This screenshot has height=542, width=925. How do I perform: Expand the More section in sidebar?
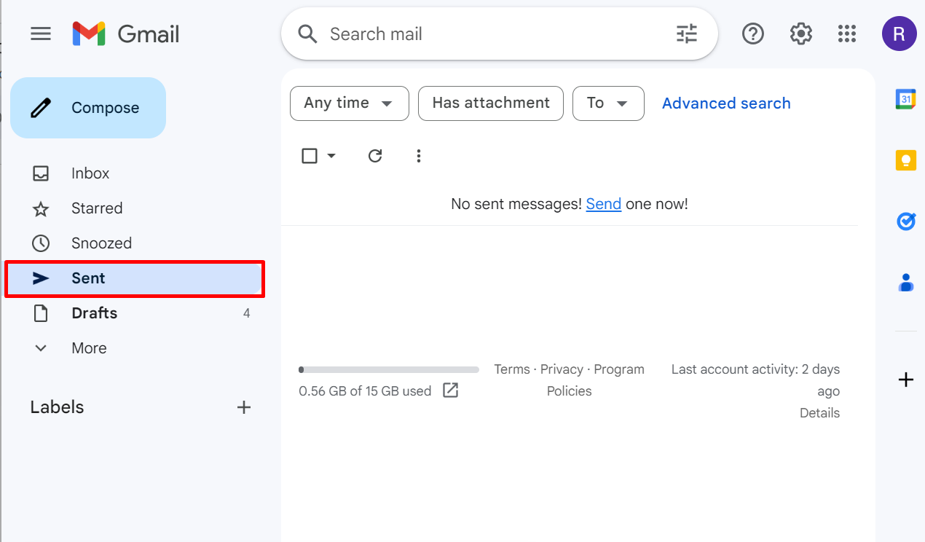89,348
